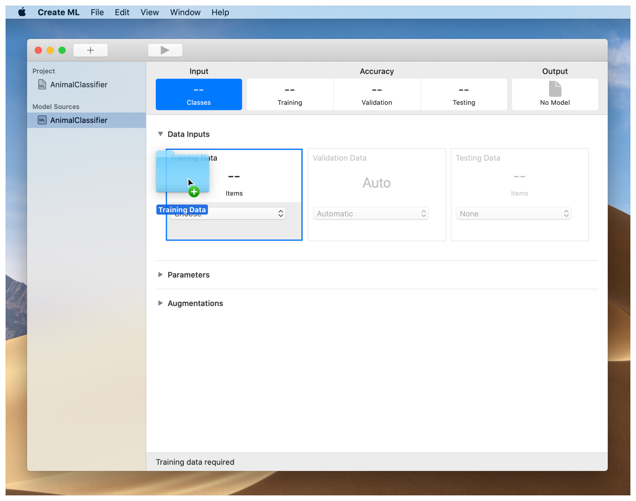This screenshot has width=636, height=501.
Task: Click the dragged folder icon over Training Data
Action: [182, 171]
